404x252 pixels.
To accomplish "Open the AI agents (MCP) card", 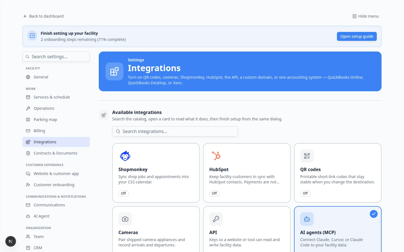I will pos(338,229).
